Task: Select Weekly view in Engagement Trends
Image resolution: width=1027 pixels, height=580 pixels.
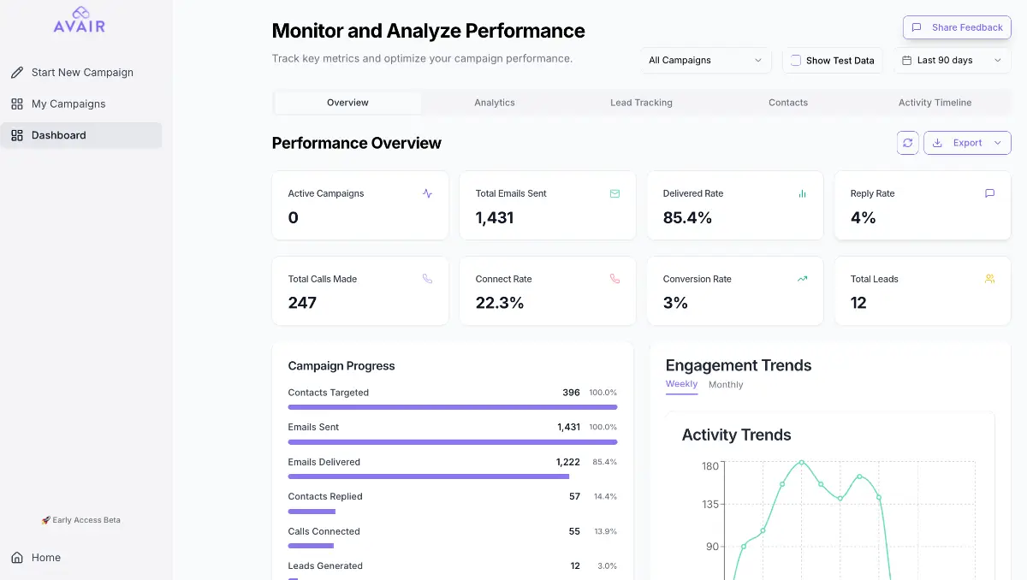Action: click(681, 384)
